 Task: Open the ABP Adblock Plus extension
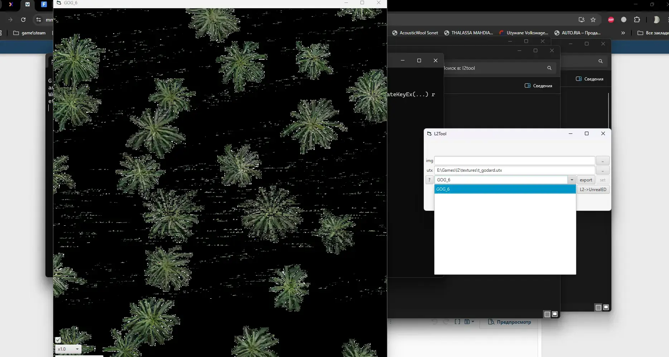(611, 20)
